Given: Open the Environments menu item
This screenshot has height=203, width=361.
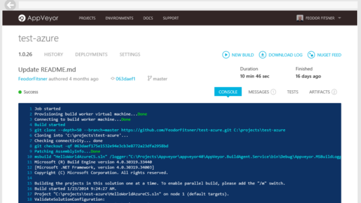Looking at the screenshot, I should click(119, 18).
